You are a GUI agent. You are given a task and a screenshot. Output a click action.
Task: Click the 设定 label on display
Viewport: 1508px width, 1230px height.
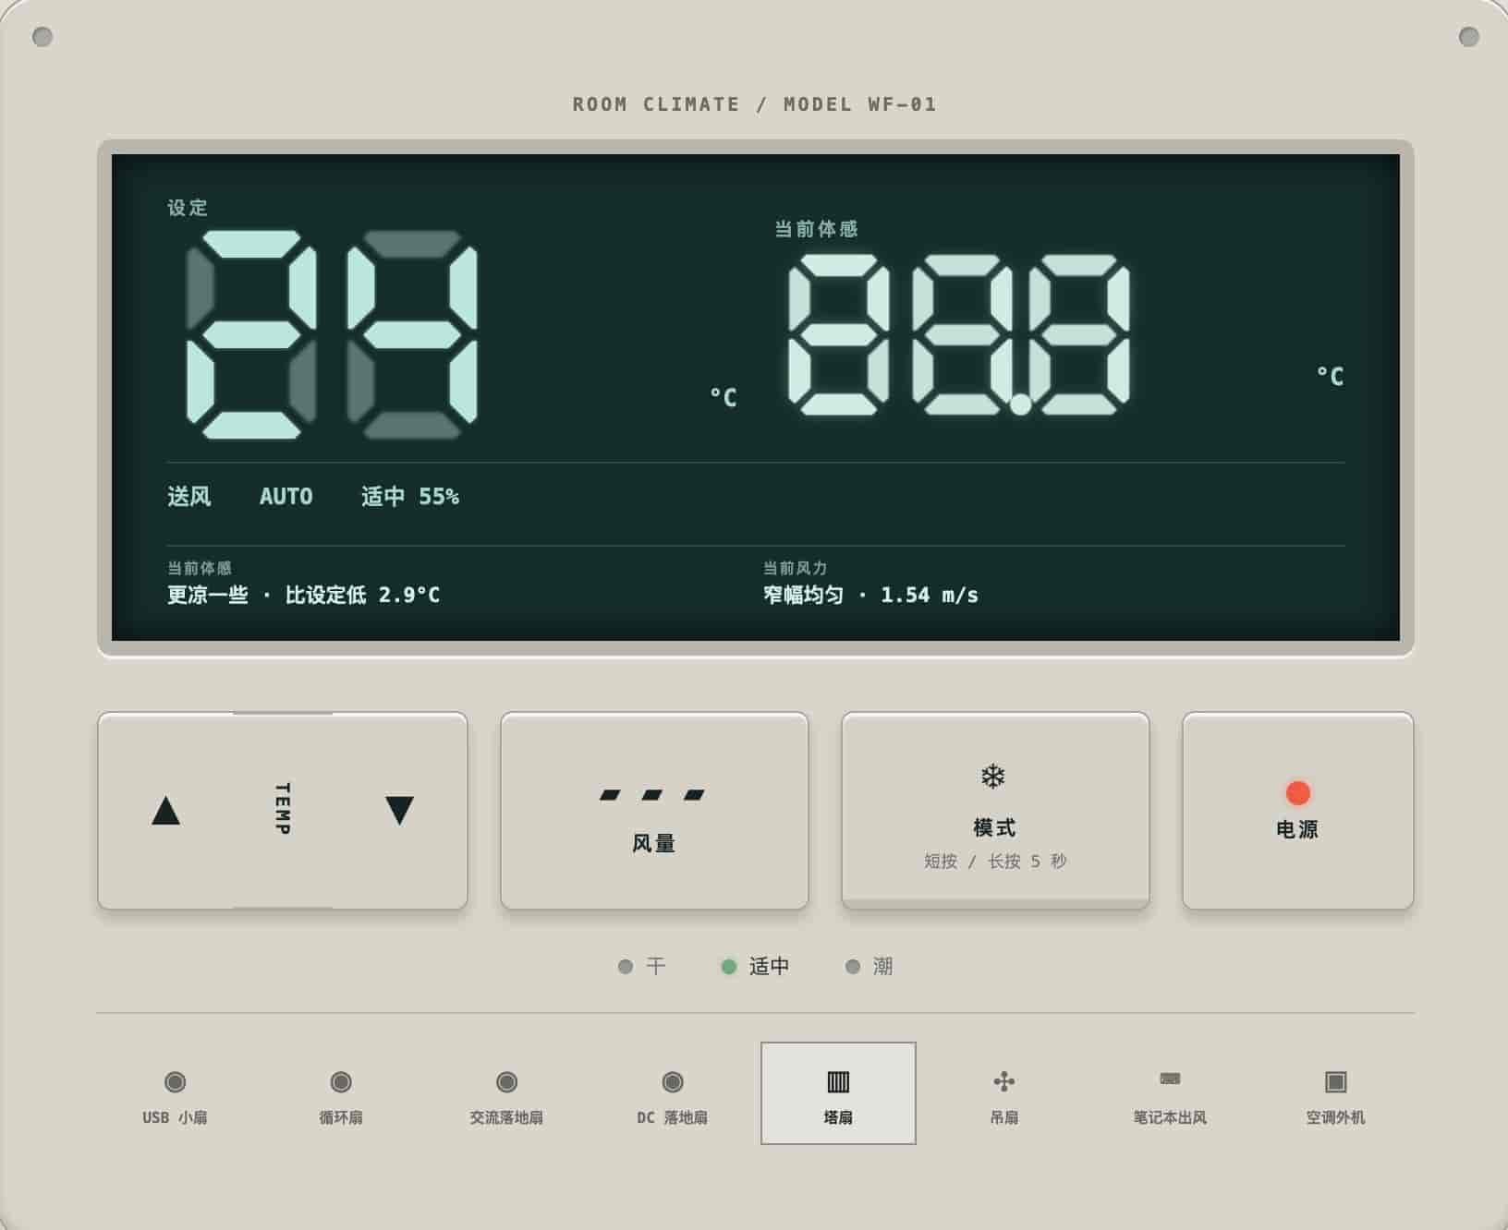188,208
